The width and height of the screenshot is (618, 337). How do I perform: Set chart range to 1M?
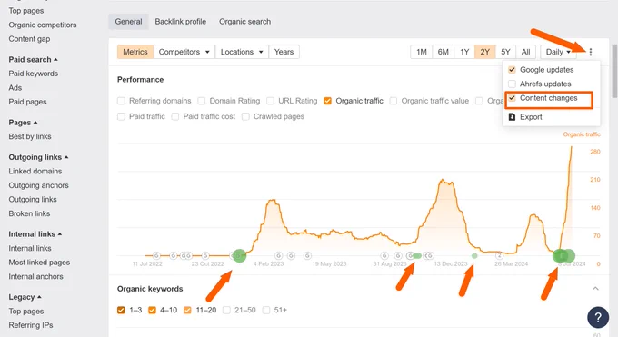click(422, 52)
